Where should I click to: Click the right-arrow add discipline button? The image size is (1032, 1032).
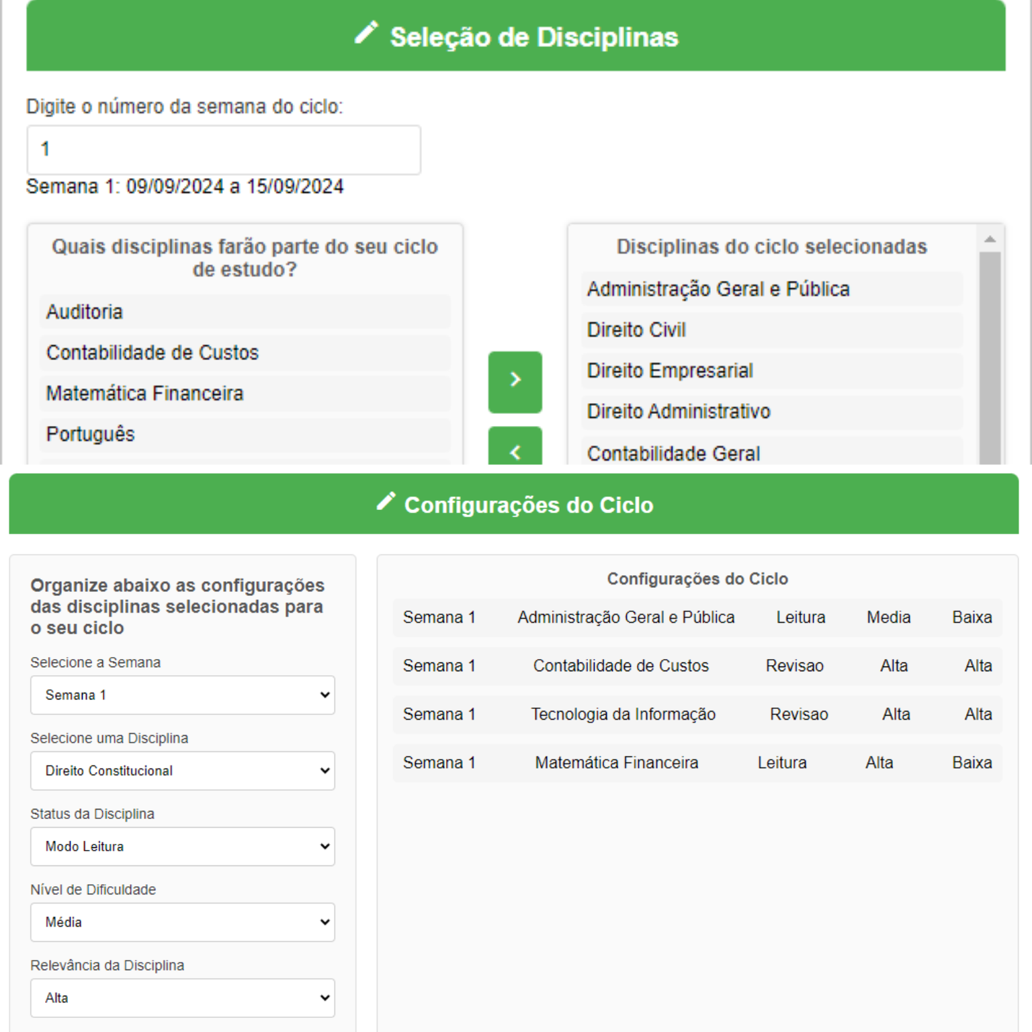515,382
